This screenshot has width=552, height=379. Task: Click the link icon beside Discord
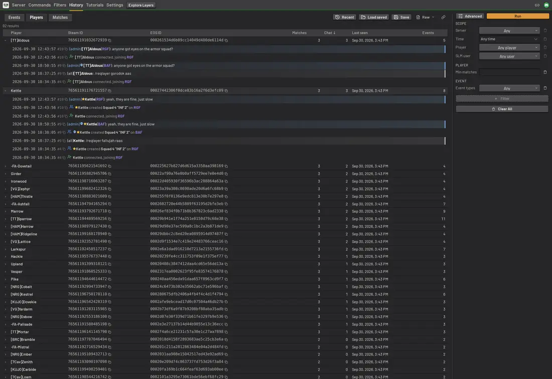pyautogui.click(x=537, y=5)
